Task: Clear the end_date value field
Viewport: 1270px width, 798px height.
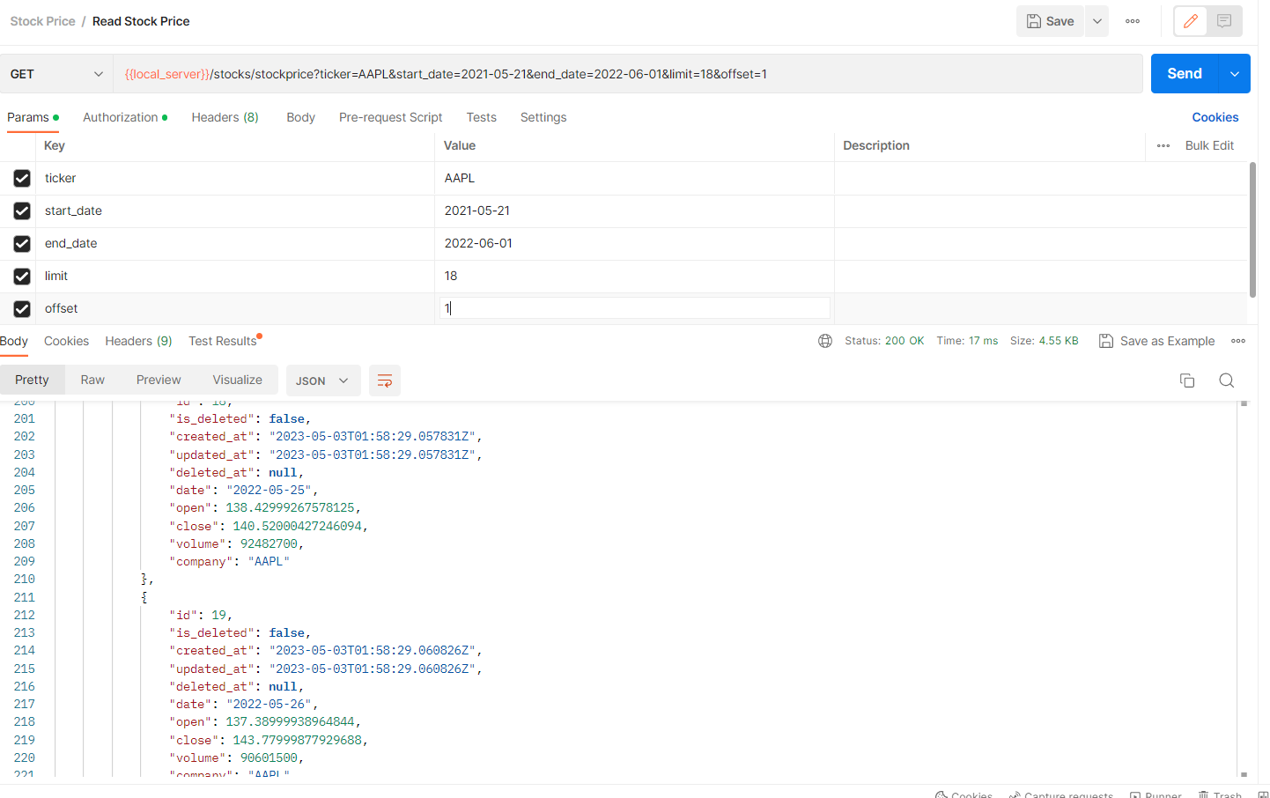Action: pos(634,243)
